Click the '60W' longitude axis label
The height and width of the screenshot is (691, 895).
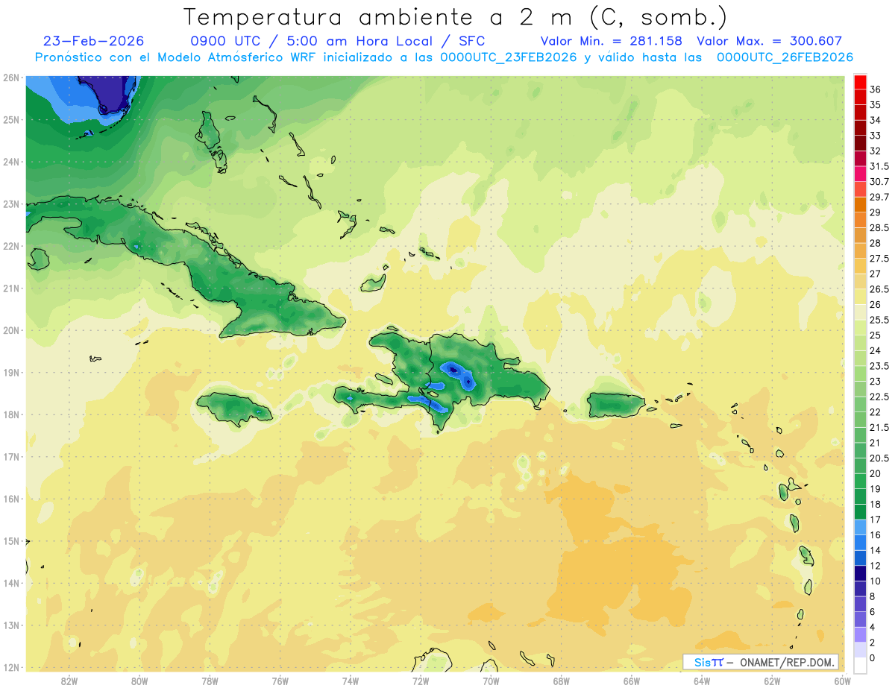click(x=842, y=681)
